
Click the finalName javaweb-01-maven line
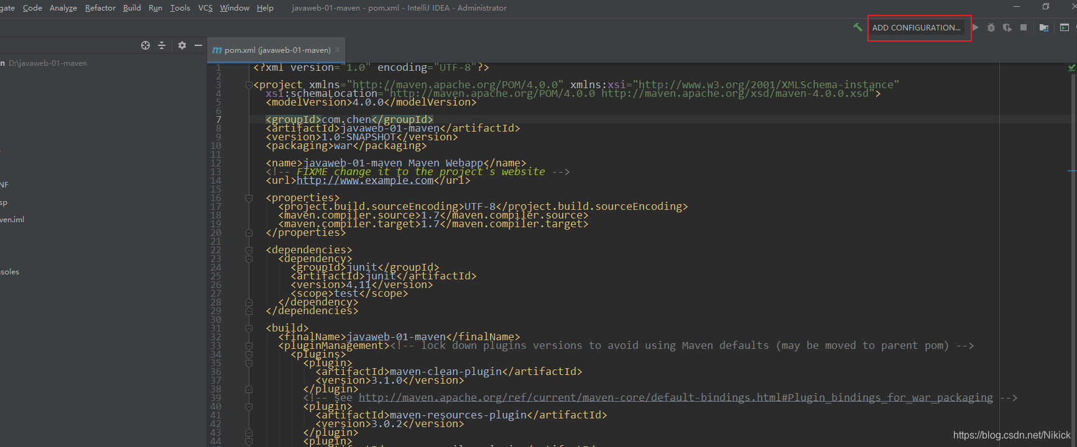[399, 337]
